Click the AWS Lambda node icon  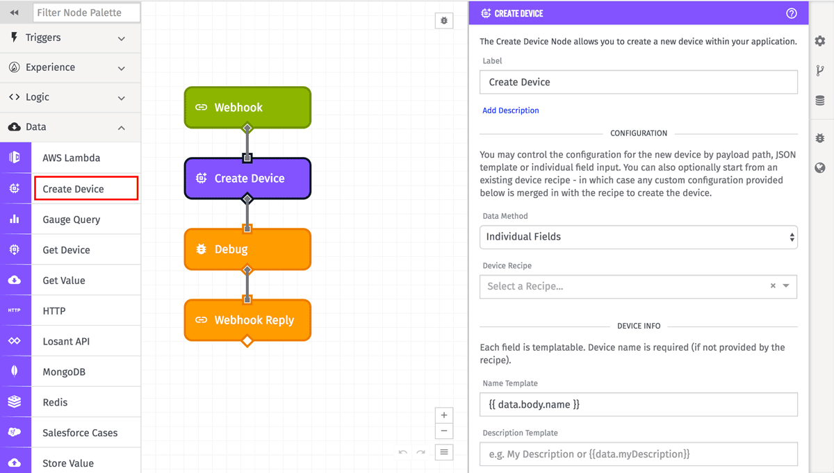[15, 158]
